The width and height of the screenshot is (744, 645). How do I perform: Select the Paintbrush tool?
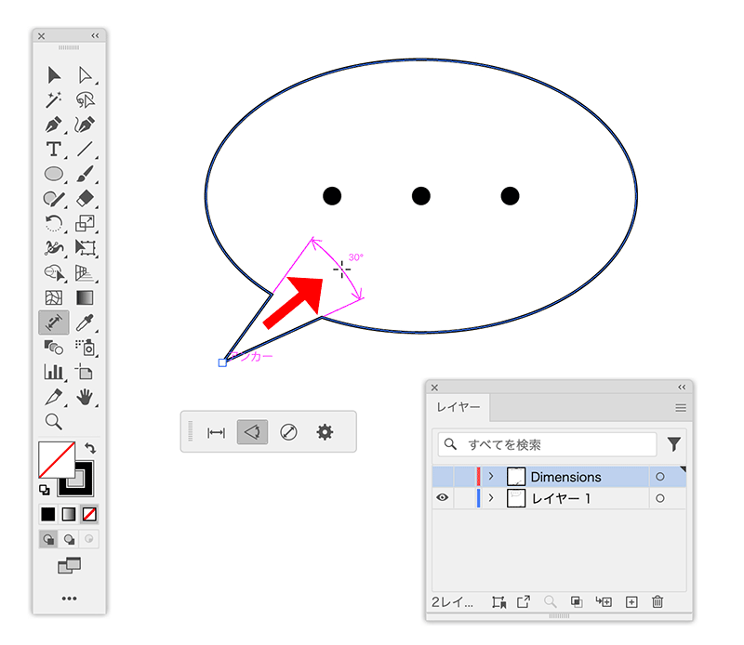pyautogui.click(x=85, y=174)
